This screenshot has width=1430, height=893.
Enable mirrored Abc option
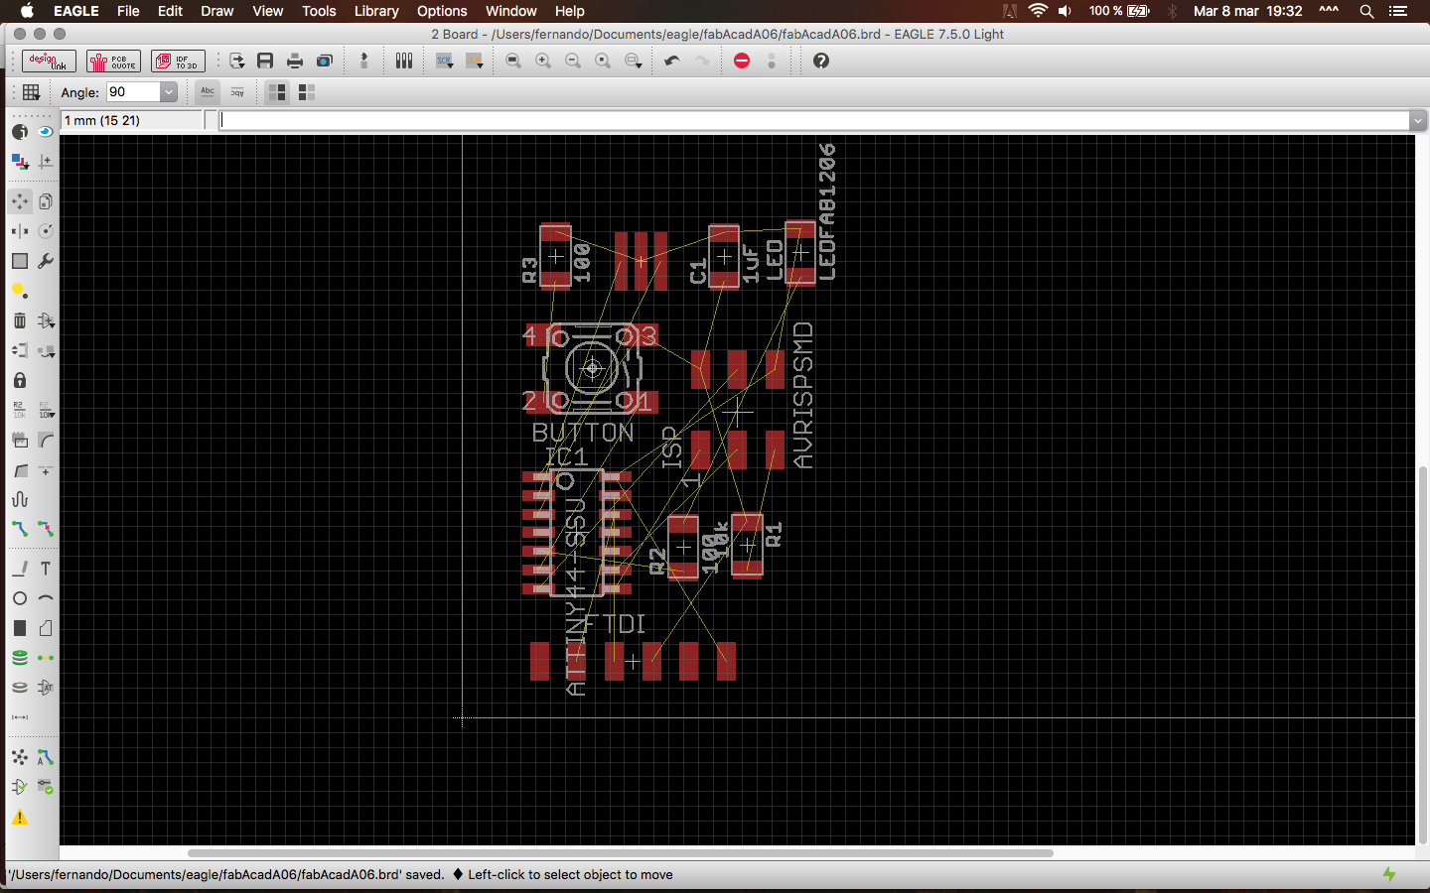tap(237, 92)
